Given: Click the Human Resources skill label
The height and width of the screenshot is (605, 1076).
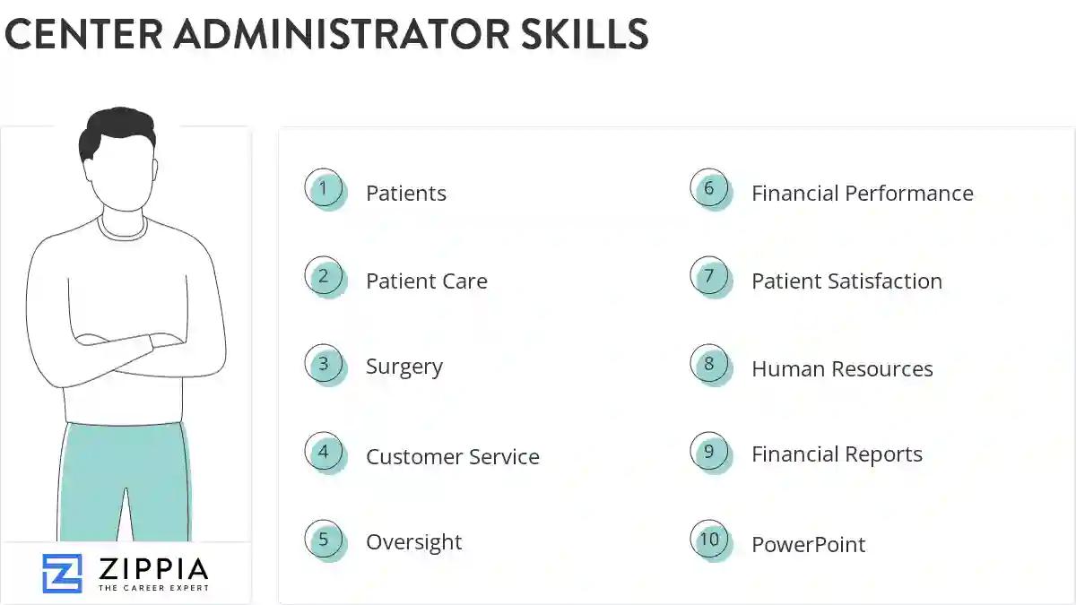Looking at the screenshot, I should [x=843, y=369].
